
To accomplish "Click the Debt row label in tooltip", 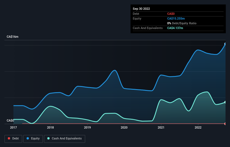I will coord(136,14).
